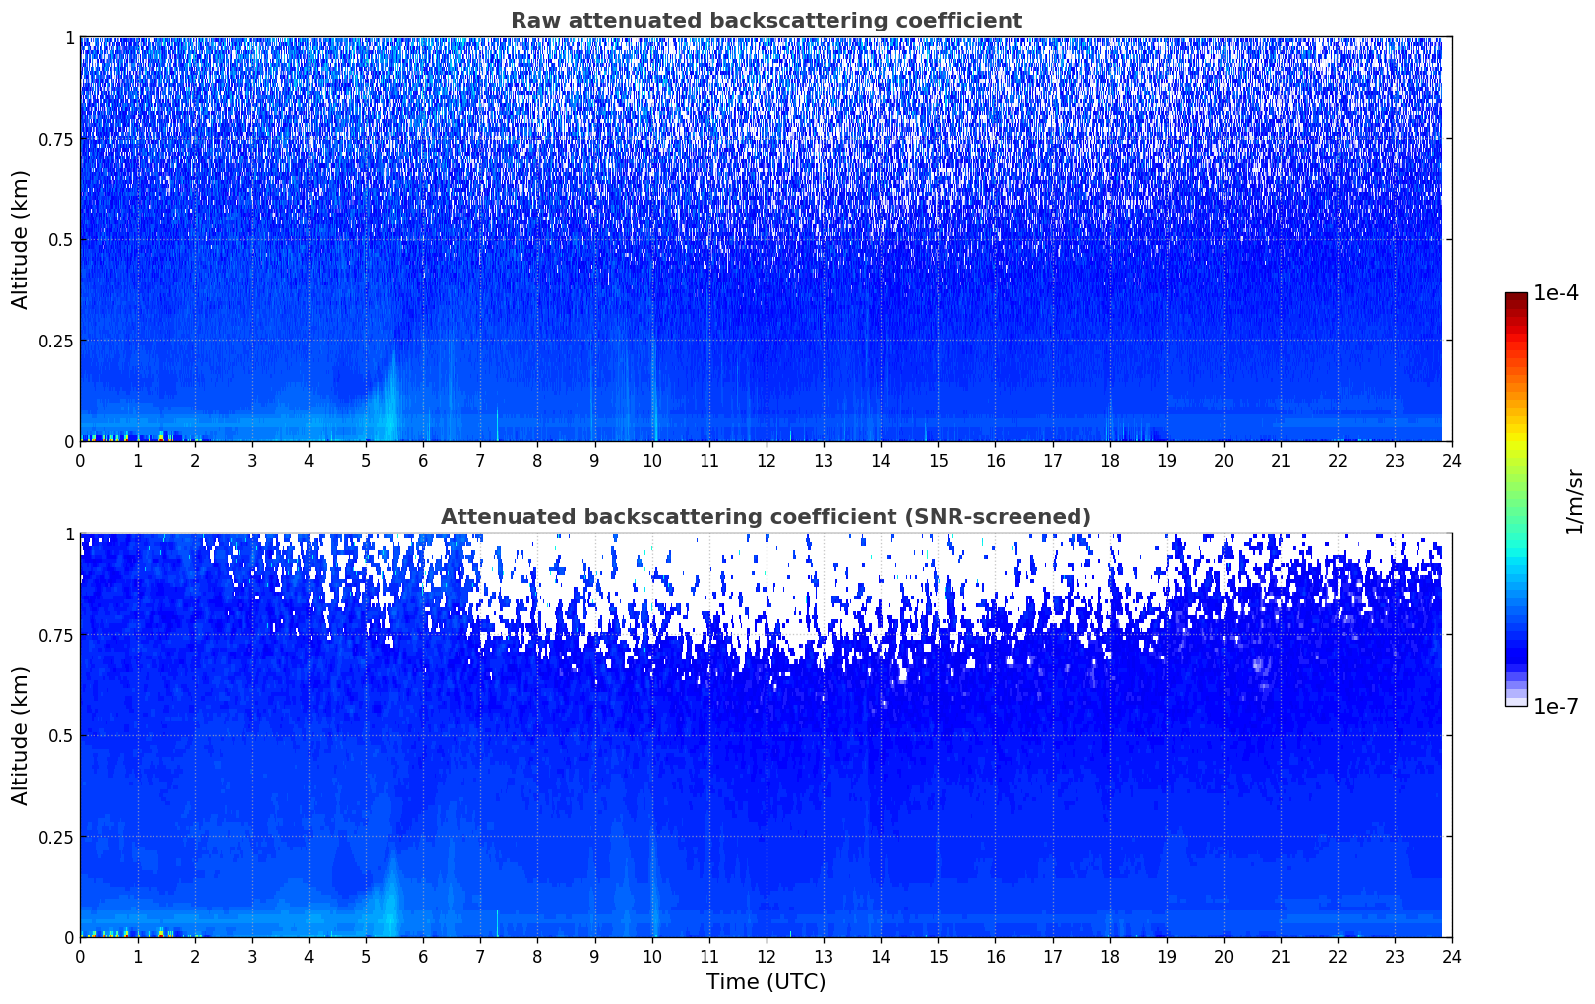Click the '22' hour tick on top plot
Image resolution: width=1595 pixels, height=1004 pixels.
click(x=1338, y=460)
